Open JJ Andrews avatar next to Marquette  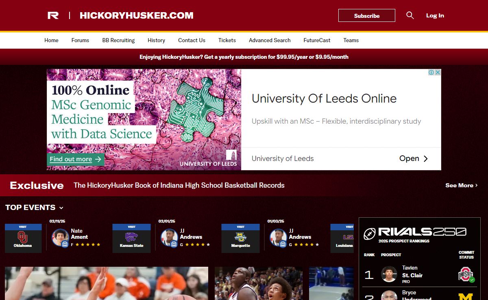tap(278, 238)
